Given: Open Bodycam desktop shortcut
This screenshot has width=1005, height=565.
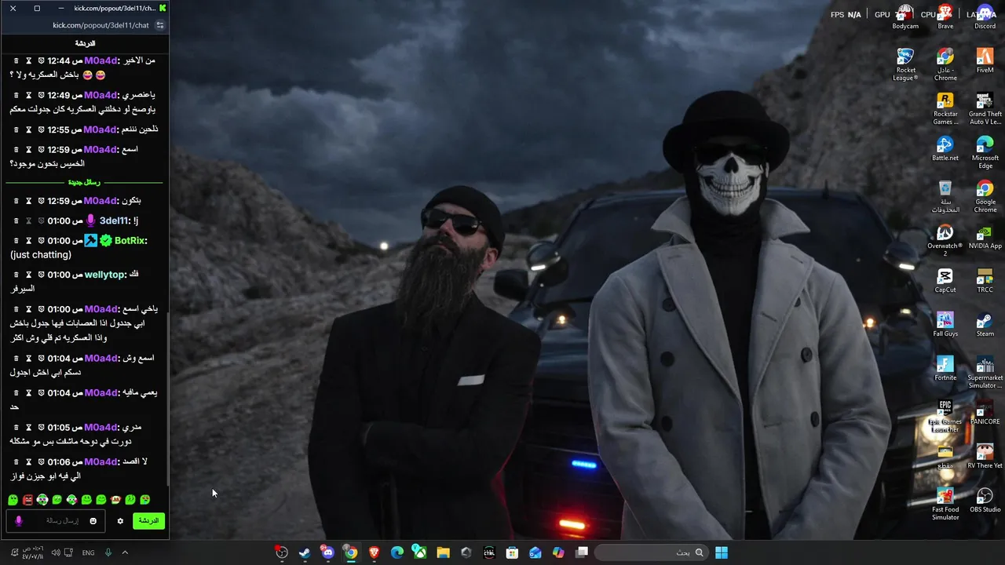Looking at the screenshot, I should (x=904, y=17).
